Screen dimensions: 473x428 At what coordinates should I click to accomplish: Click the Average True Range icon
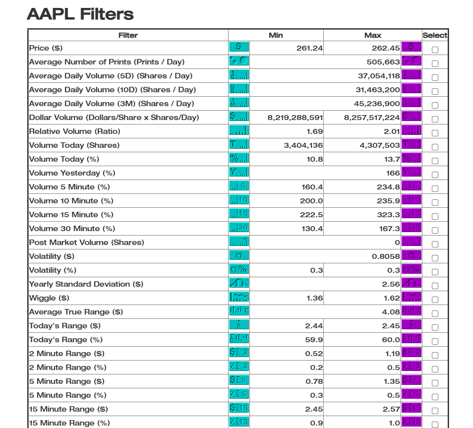click(238, 311)
